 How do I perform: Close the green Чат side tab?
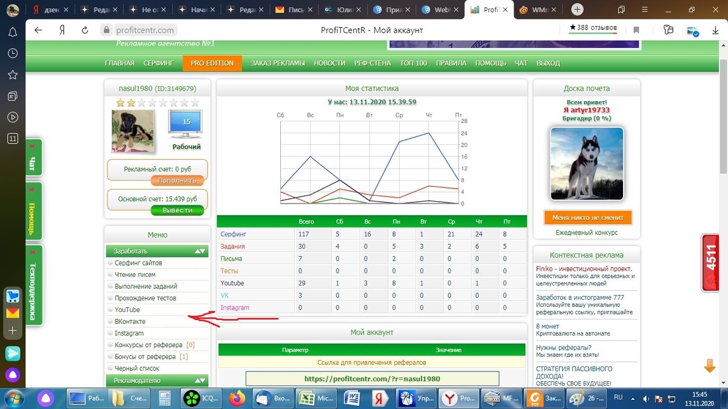point(32,147)
